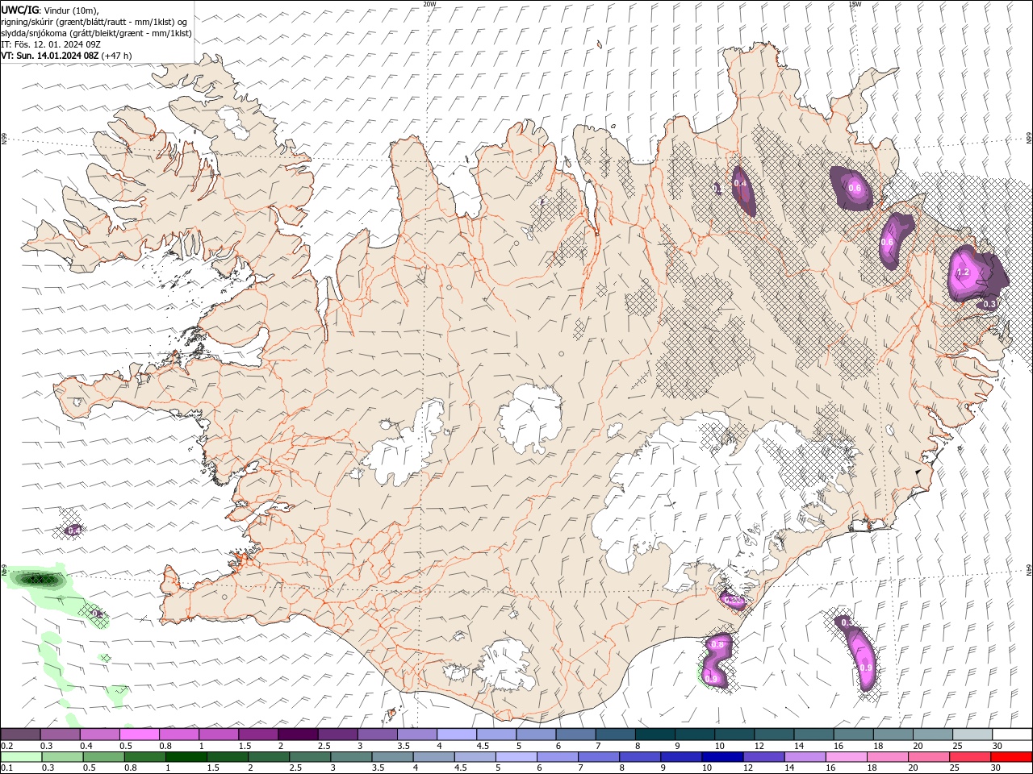Click the white final swatch in upper legend
This screenshot has height=774, width=1033.
pyautogui.click(x=1012, y=734)
